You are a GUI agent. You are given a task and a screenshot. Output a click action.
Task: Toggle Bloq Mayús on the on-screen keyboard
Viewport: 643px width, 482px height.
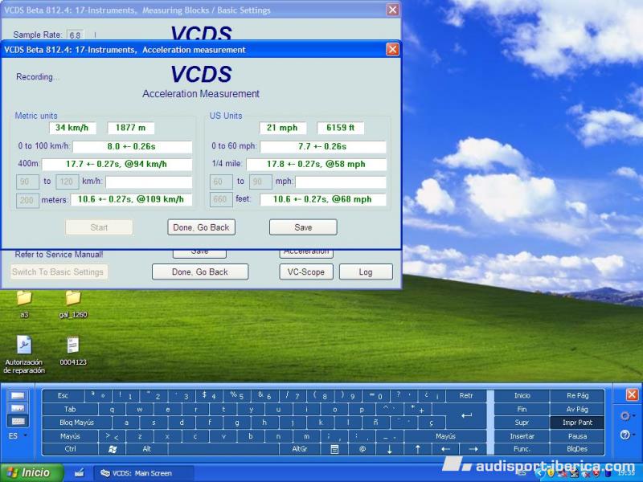[76, 423]
